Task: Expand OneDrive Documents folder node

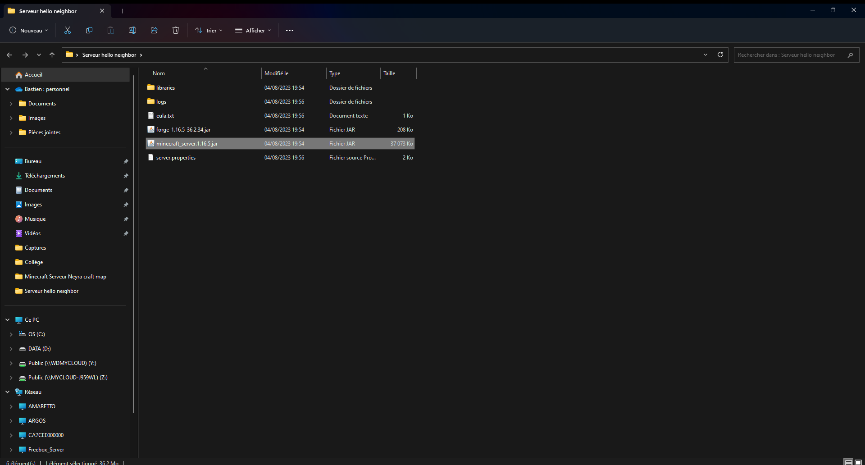Action: pos(11,104)
